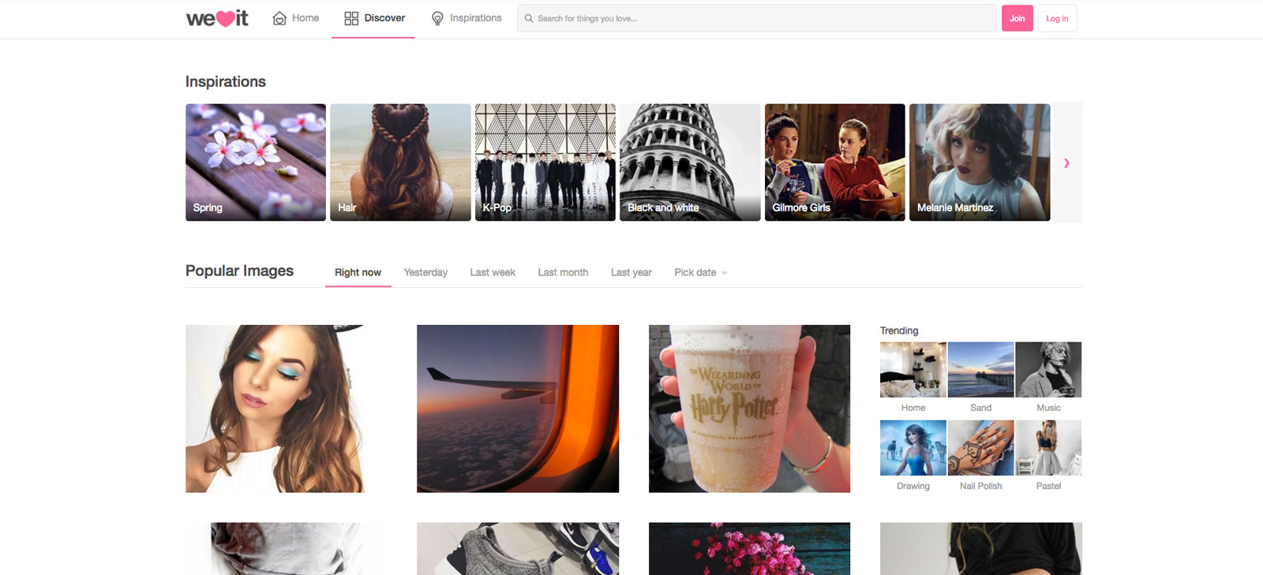This screenshot has height=575, width=1263.
Task: Select the Yesterday tab
Action: [x=425, y=272]
